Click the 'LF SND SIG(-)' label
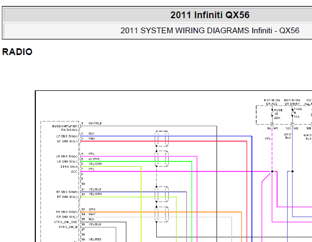The image size is (312, 242). click(x=67, y=141)
